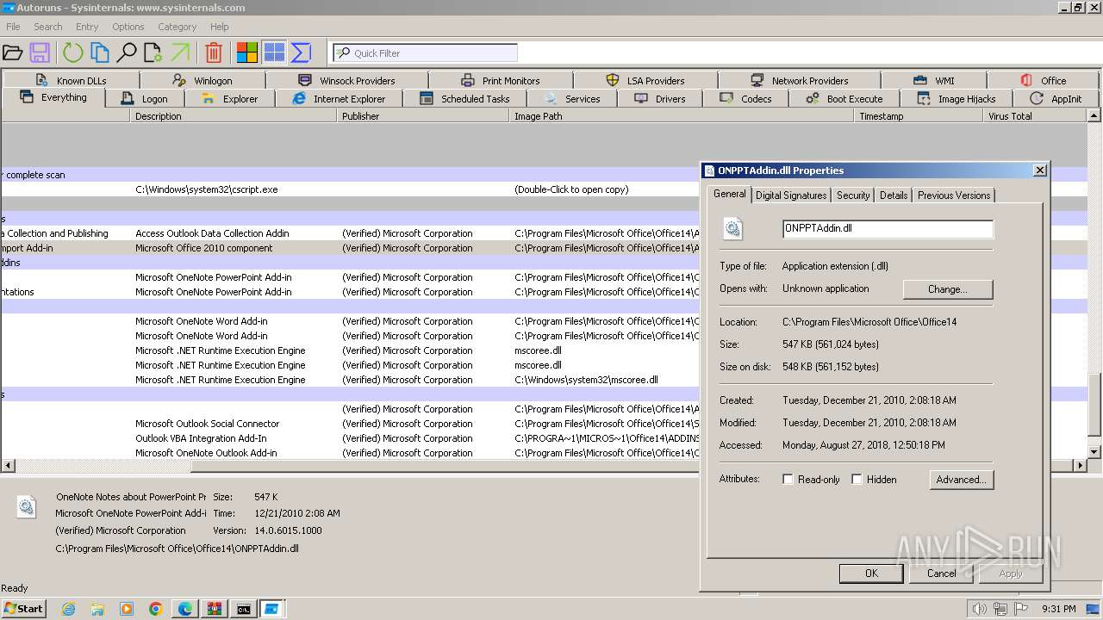The image size is (1103, 620).
Task: Open the Help menu
Action: pos(220,27)
